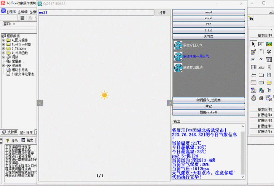Select the clock timer component icon

click(253, 98)
